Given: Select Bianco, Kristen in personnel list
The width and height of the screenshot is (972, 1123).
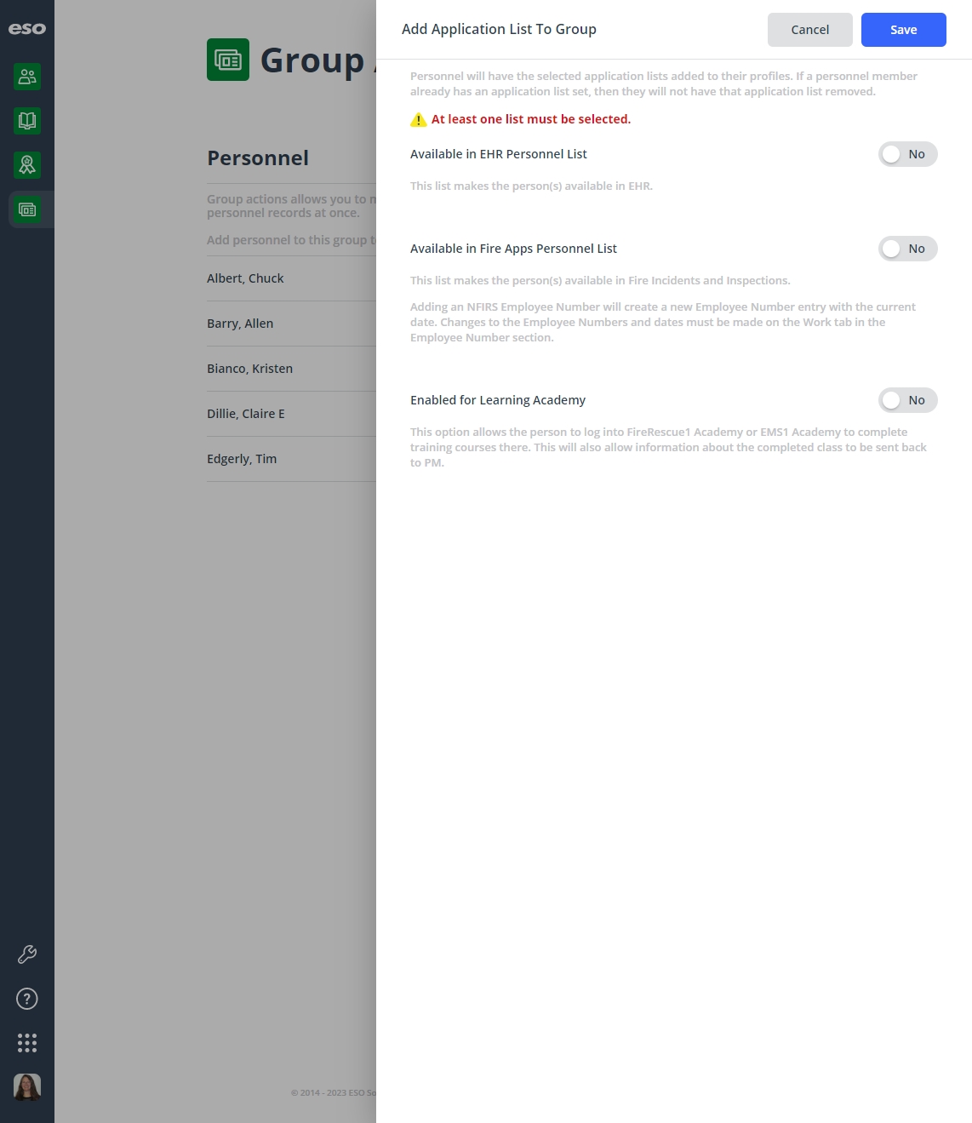Looking at the screenshot, I should [x=291, y=369].
